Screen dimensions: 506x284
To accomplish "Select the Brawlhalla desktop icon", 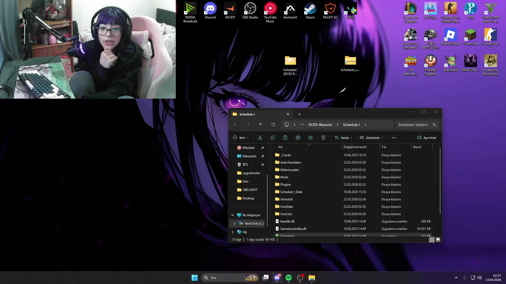I will [x=450, y=64].
